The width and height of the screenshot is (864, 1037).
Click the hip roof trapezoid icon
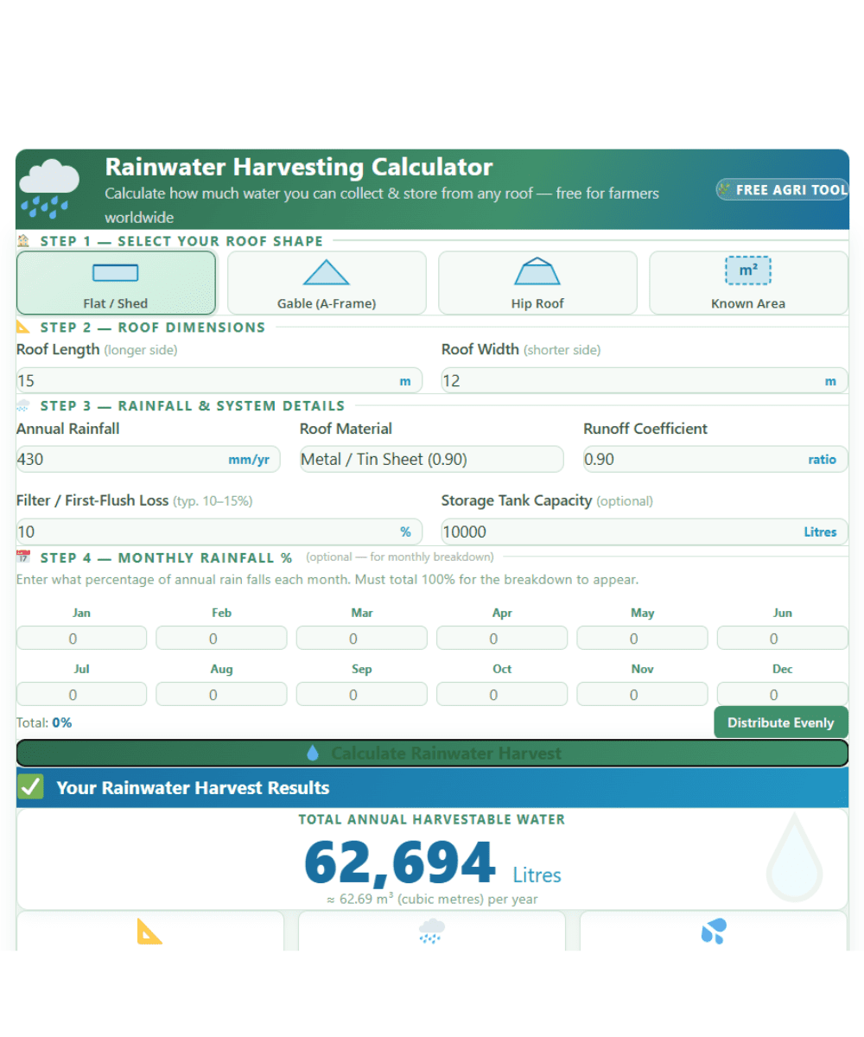[x=537, y=271]
